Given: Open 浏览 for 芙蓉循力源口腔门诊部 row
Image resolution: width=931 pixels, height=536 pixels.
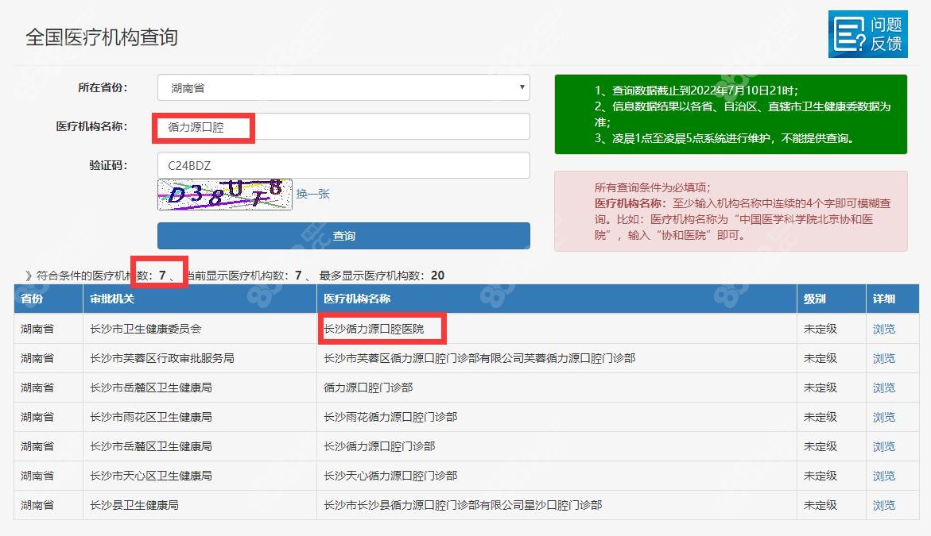Looking at the screenshot, I should 883,359.
